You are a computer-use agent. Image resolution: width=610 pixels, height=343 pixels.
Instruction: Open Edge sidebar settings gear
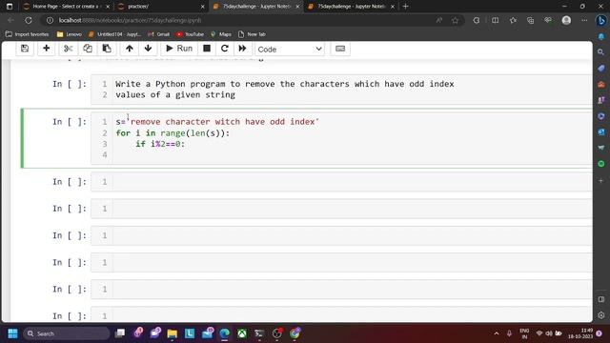point(601,315)
